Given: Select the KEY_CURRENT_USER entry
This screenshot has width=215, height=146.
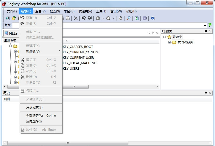Looking at the screenshot, I should click(78, 58).
